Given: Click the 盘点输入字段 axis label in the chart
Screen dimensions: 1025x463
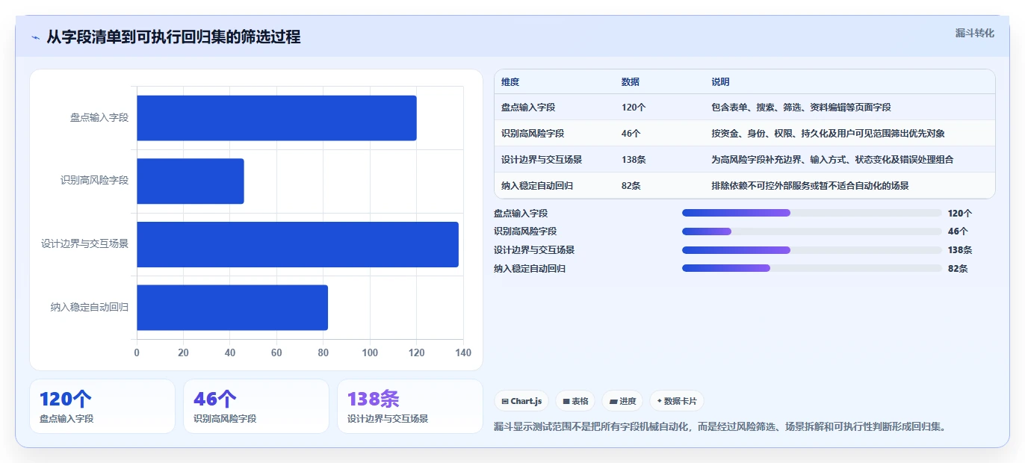Looking at the screenshot, I should click(99, 118).
